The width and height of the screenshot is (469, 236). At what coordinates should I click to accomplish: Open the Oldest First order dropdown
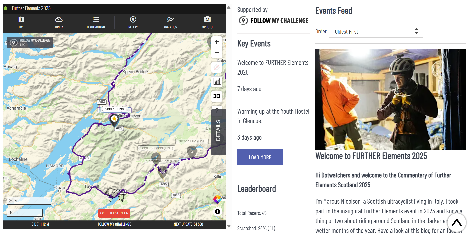click(x=376, y=31)
